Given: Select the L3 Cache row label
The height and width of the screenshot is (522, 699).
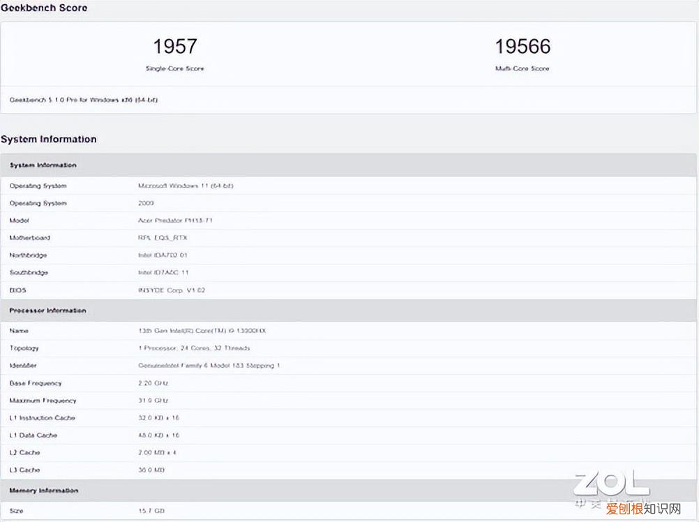Looking at the screenshot, I should pos(25,470).
